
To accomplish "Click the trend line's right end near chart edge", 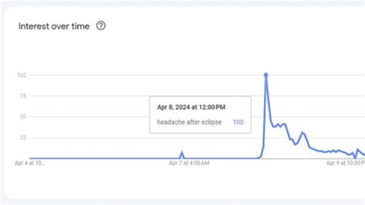I will coord(363,154).
